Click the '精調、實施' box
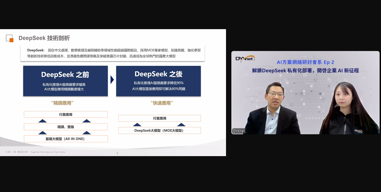This screenshot has height=192, width=381. pos(66,127)
